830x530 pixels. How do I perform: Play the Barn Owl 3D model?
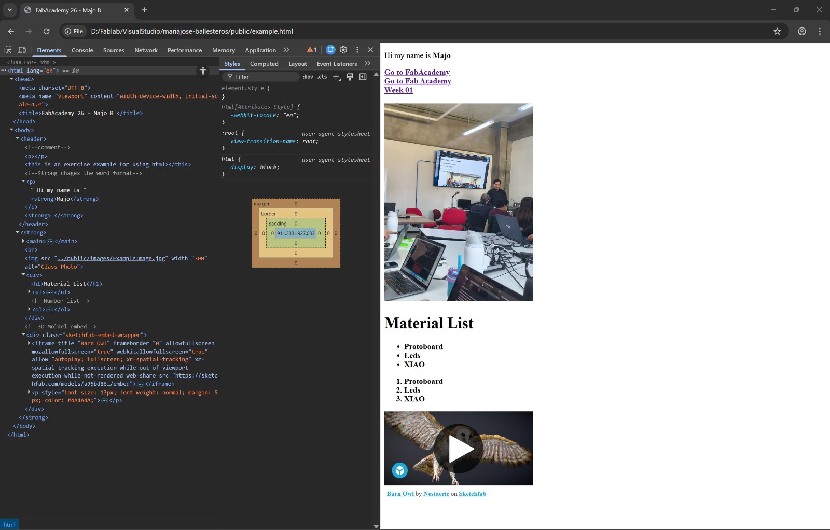[x=459, y=449]
